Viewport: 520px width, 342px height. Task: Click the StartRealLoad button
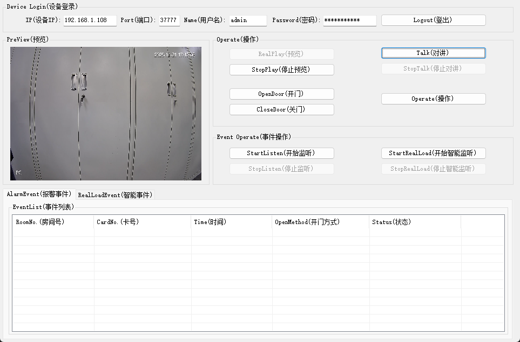(x=433, y=153)
